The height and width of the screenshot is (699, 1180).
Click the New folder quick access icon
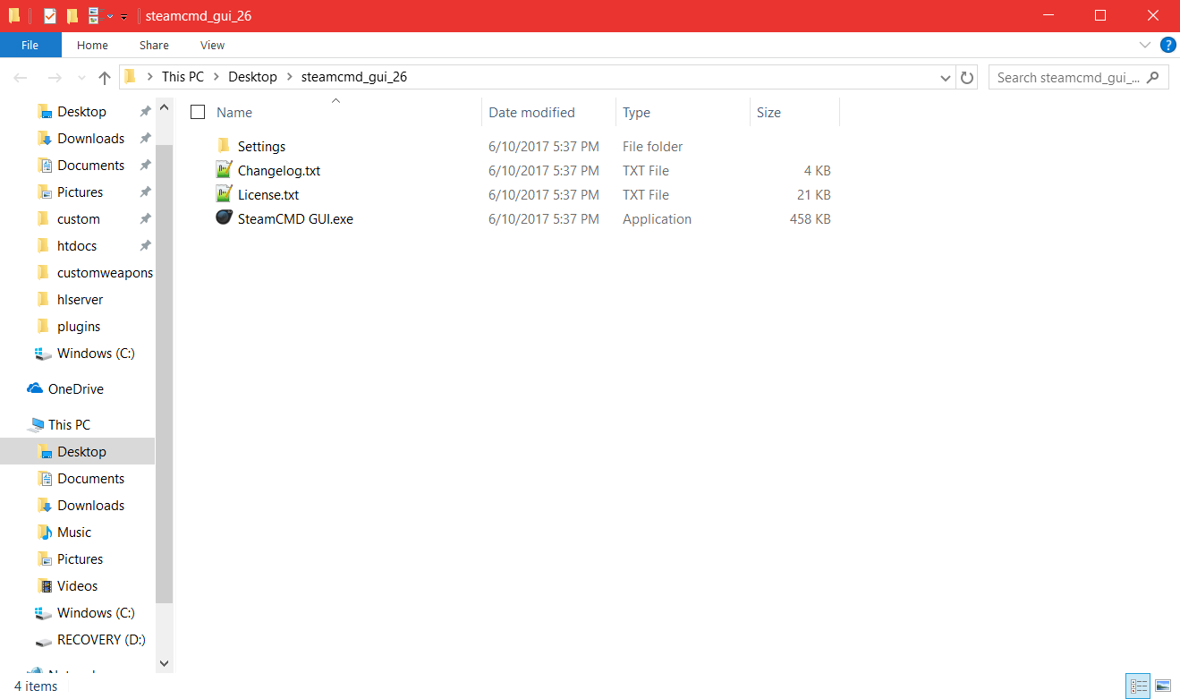(72, 16)
